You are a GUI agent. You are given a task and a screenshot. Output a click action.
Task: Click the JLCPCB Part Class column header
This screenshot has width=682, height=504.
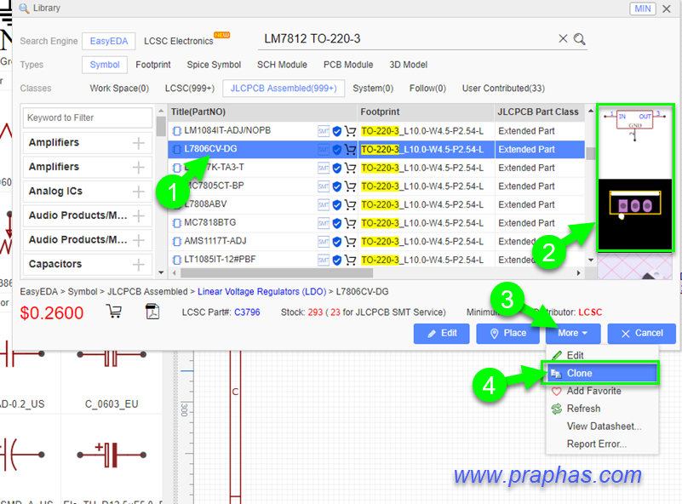(538, 112)
